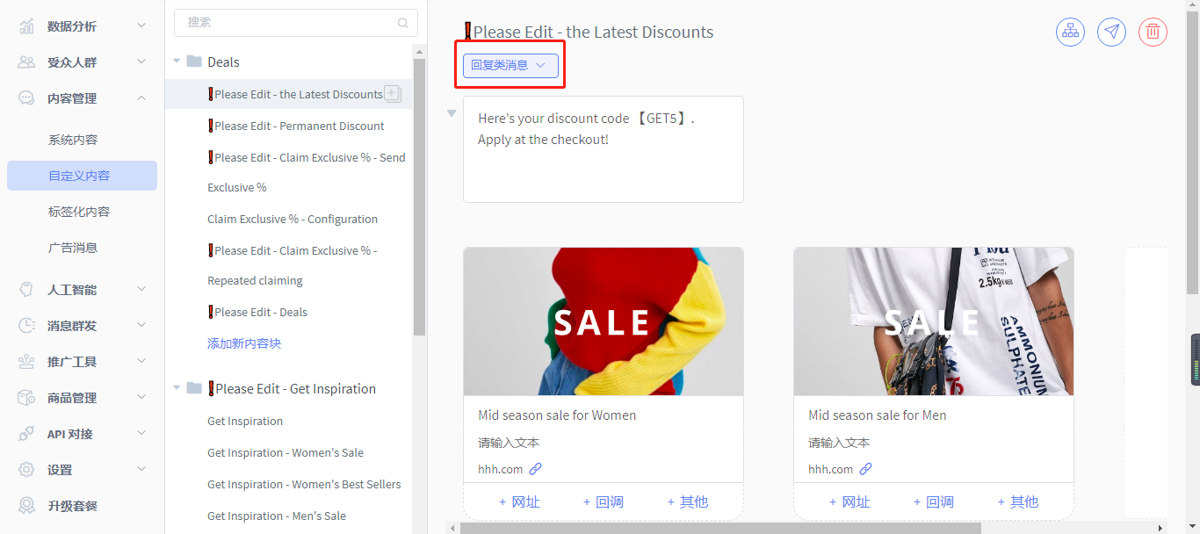1200x534 pixels.
Task: Expand the 消息群发 menu chevron
Action: pos(141,326)
